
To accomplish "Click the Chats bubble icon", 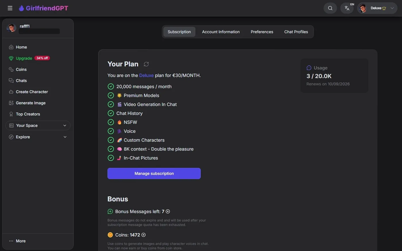I will pyautogui.click(x=11, y=81).
